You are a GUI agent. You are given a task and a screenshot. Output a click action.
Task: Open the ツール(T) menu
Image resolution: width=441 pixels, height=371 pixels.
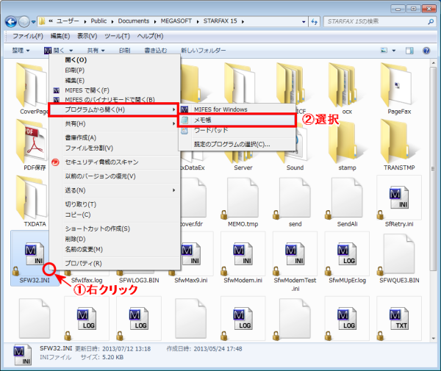(x=117, y=35)
